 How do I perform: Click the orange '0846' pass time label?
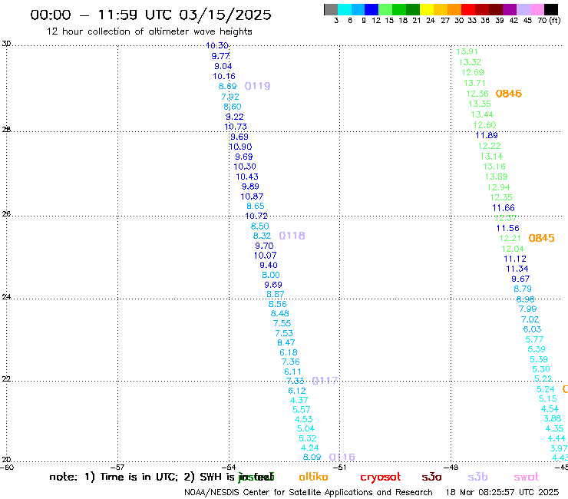coord(509,94)
